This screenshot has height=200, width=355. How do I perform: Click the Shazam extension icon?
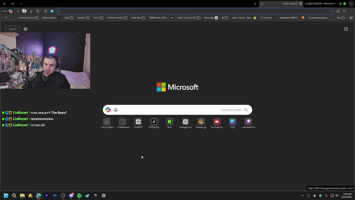click(x=52, y=11)
